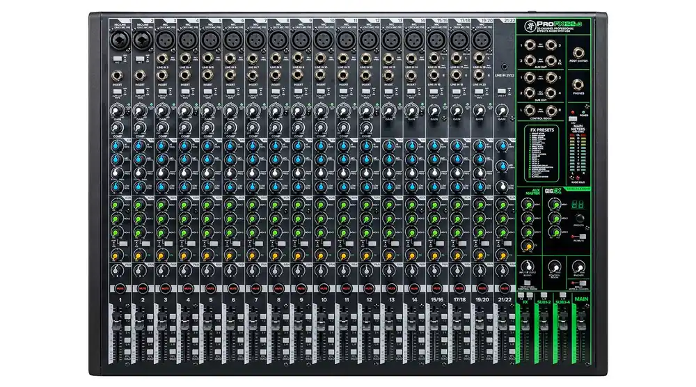Click Sub Out 2 jack

click(530, 93)
